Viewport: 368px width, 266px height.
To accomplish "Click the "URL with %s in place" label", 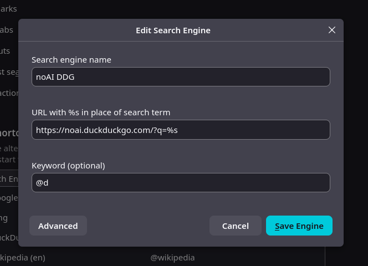I will point(101,112).
